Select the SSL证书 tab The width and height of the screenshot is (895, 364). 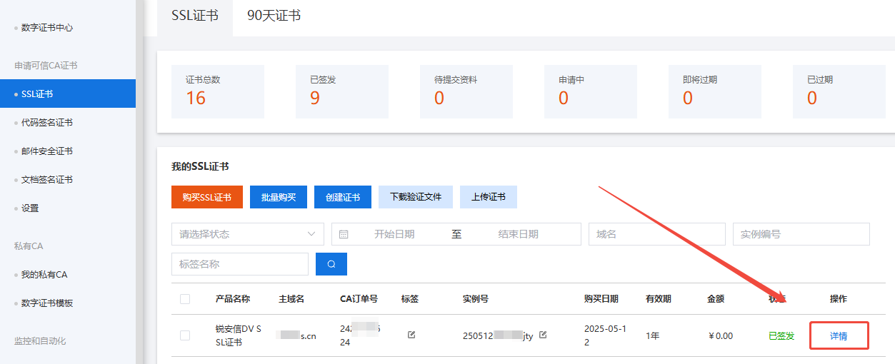pos(195,16)
